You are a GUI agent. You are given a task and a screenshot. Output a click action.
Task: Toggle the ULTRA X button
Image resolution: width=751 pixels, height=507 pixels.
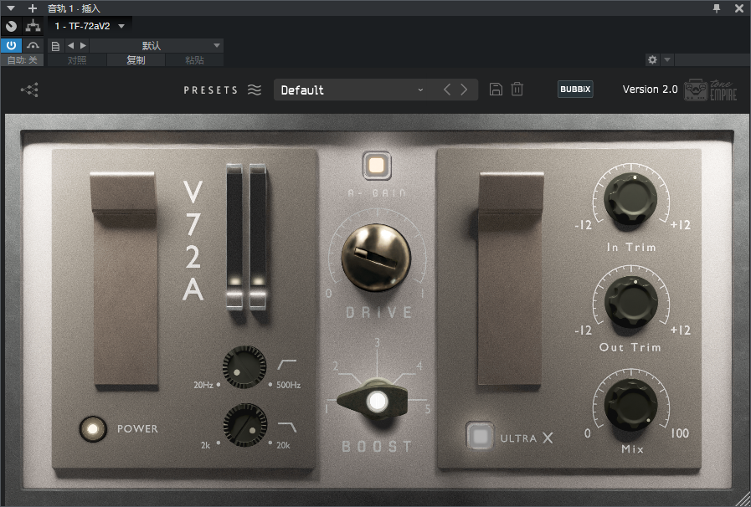pyautogui.click(x=480, y=436)
